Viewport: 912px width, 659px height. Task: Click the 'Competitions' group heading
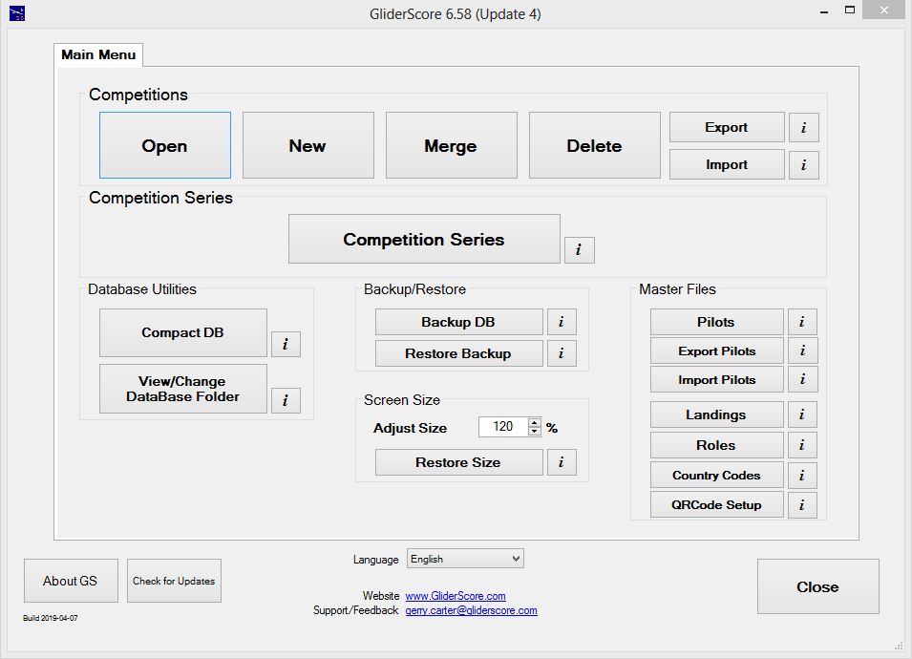pos(138,95)
